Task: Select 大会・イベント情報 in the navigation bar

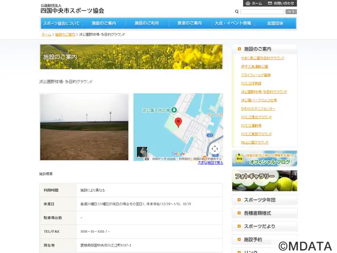Action: point(233,23)
